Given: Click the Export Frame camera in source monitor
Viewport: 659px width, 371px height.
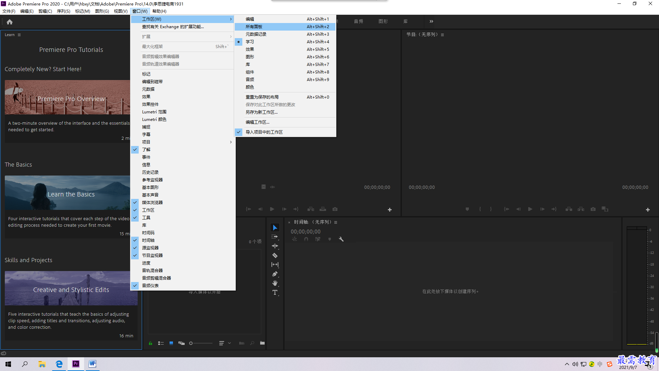Looking at the screenshot, I should [335, 209].
